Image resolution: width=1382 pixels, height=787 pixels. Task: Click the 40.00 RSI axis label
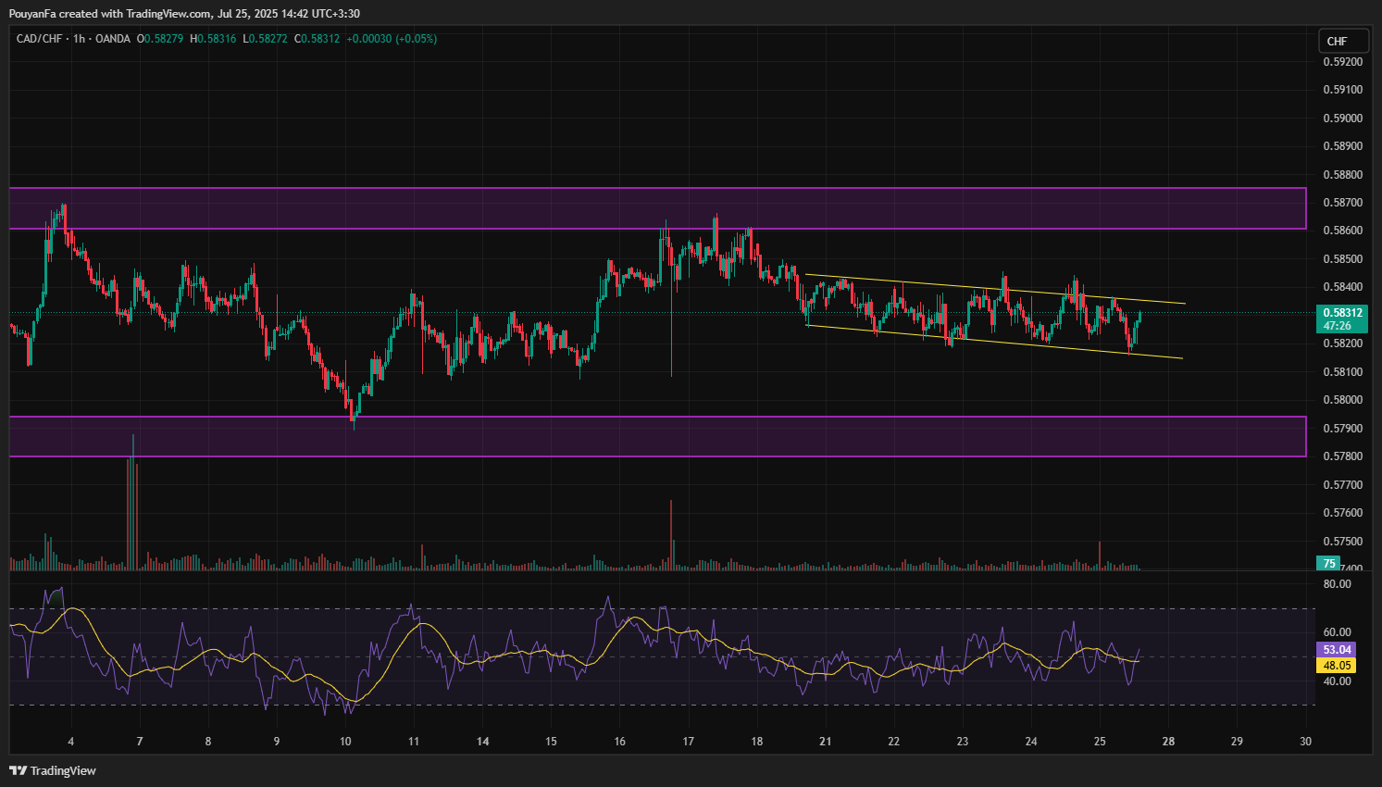(1337, 681)
